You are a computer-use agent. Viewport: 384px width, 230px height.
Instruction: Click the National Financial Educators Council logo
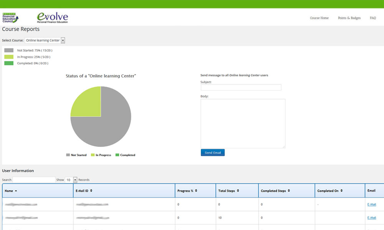coord(10,18)
